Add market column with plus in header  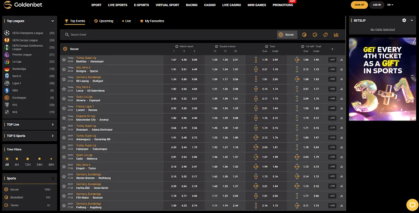(333, 49)
